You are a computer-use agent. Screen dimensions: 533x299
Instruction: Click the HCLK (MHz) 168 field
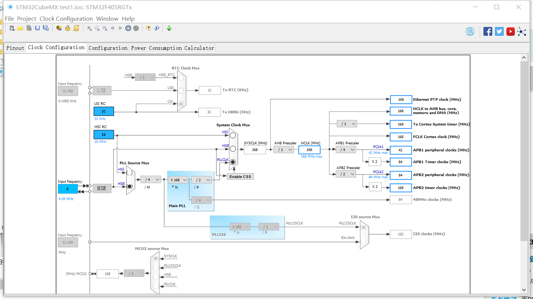click(x=309, y=149)
